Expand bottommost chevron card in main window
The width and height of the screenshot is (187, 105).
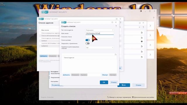coord(150,55)
